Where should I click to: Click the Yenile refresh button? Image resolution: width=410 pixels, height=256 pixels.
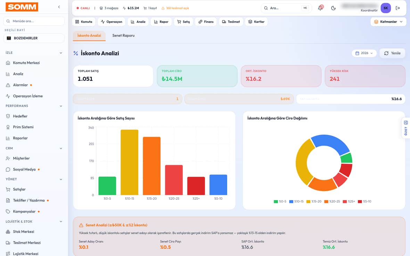392,53
